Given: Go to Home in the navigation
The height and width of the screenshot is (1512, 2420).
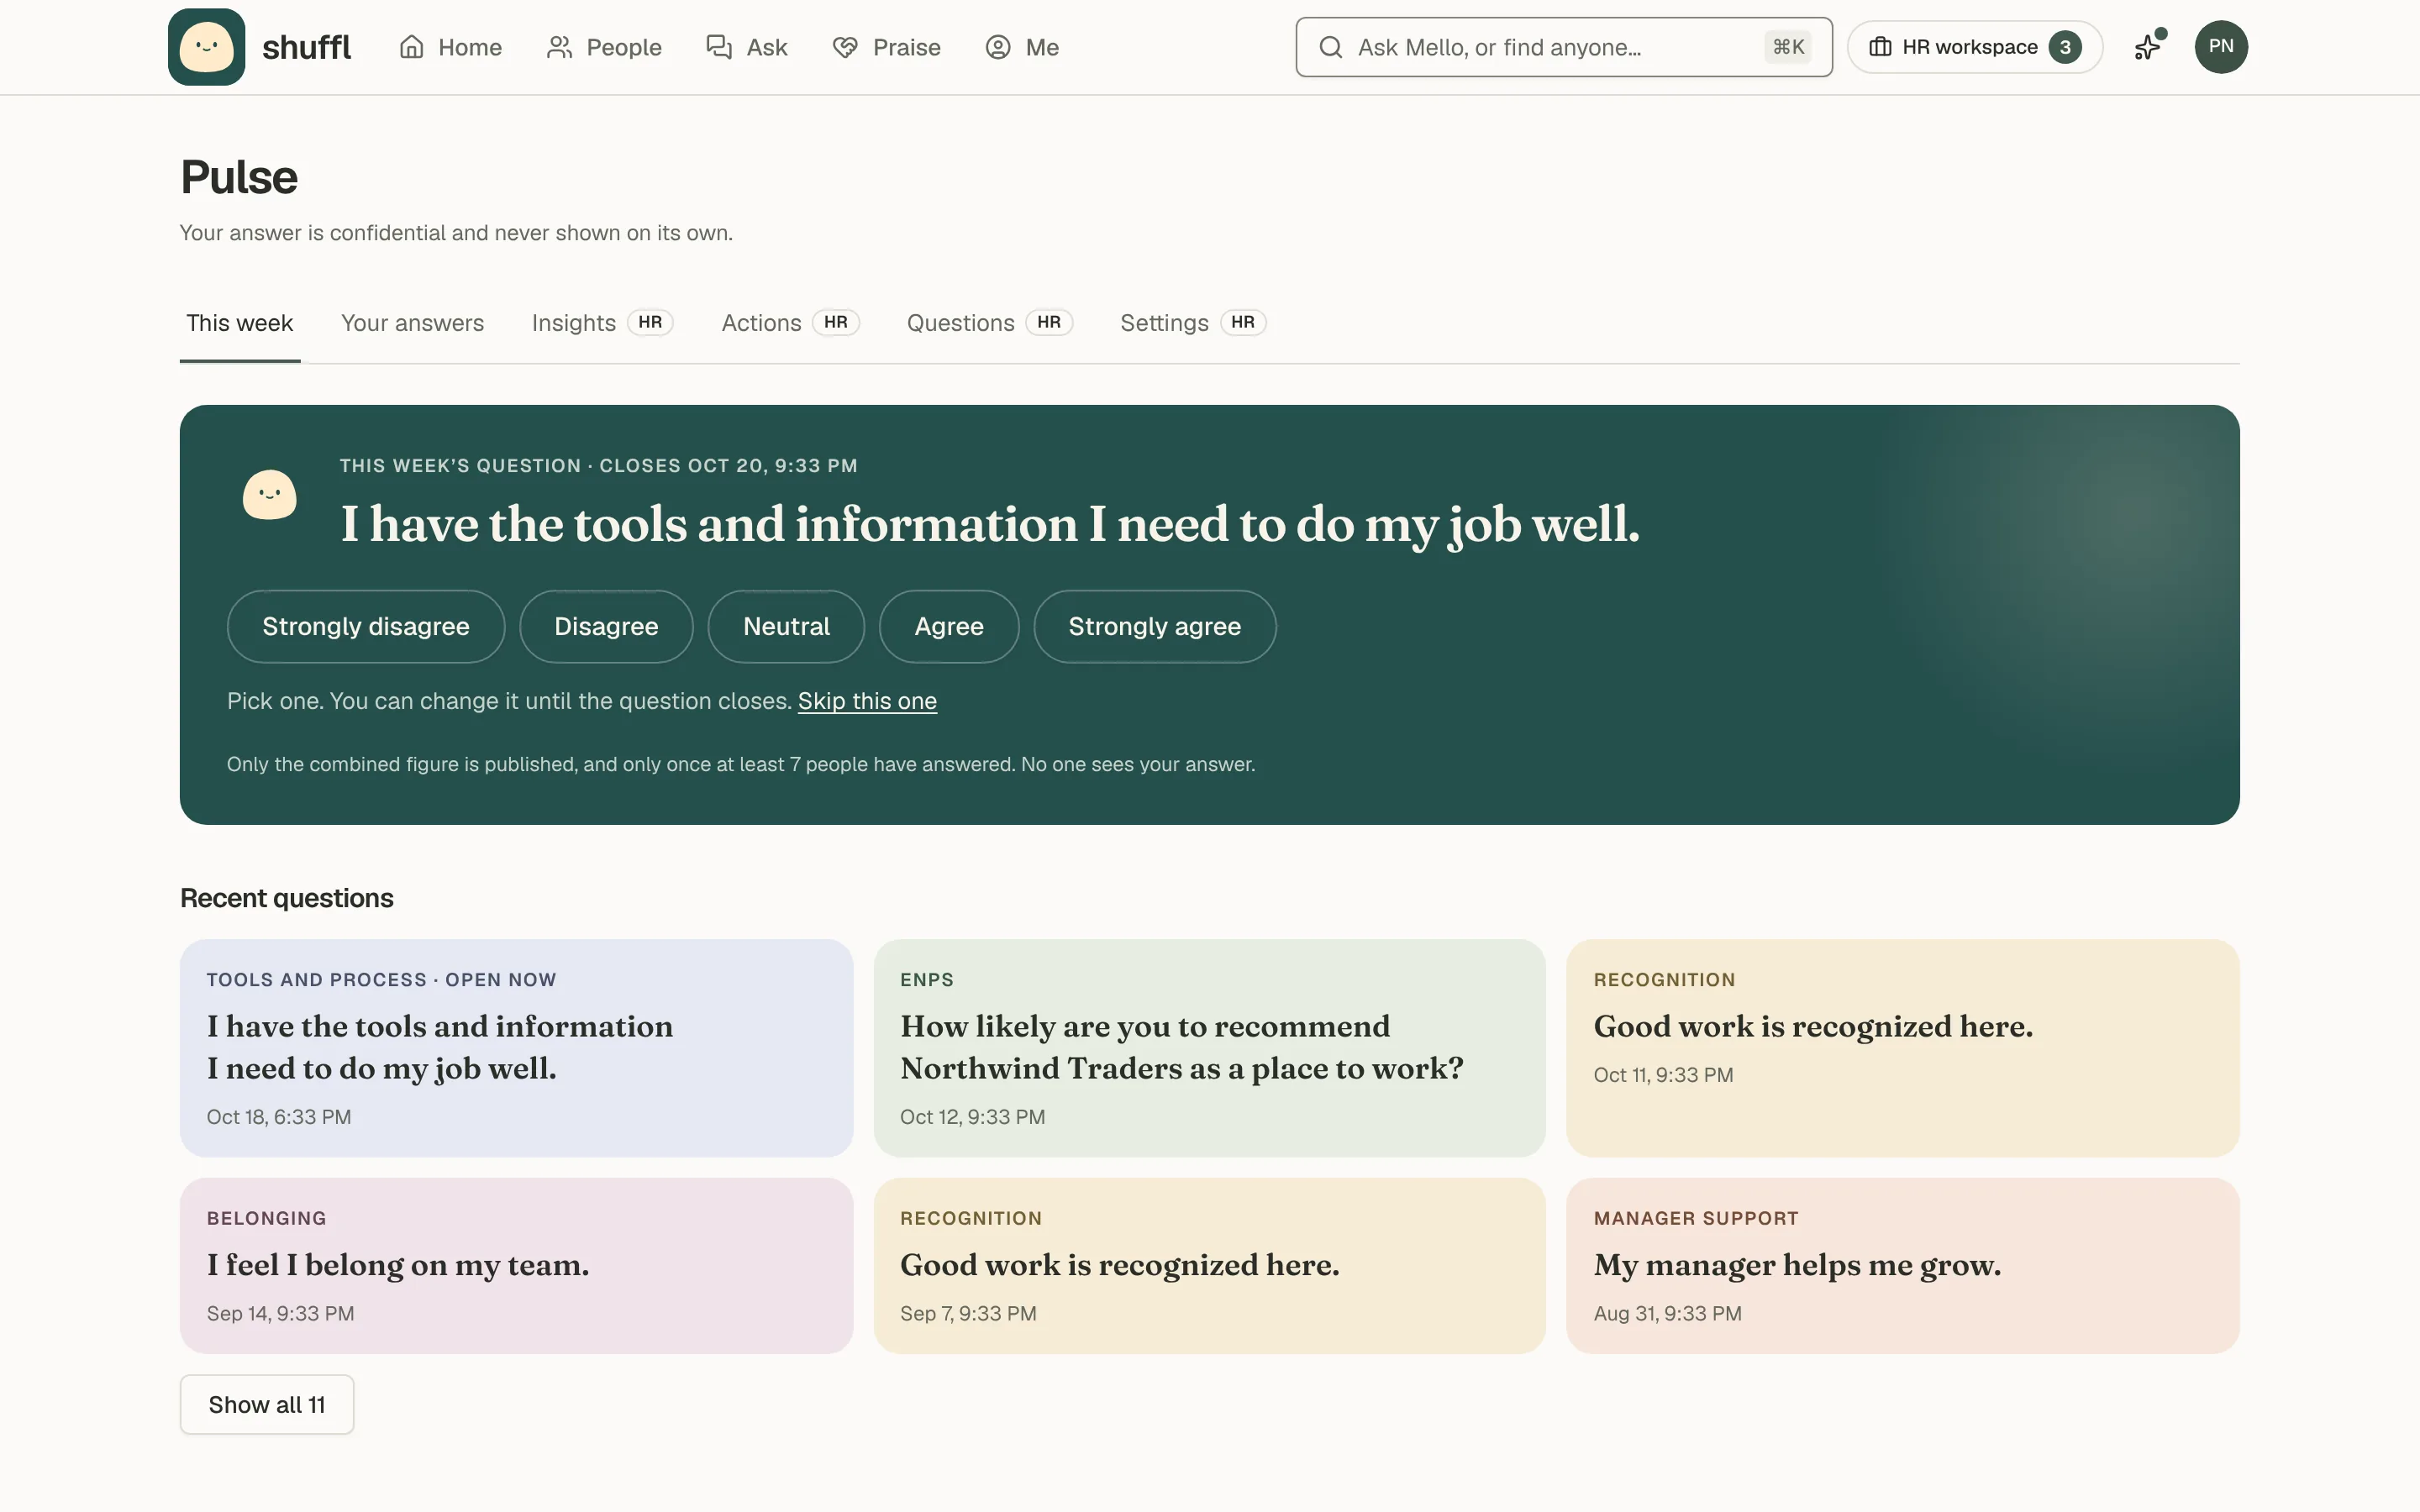Looking at the screenshot, I should pyautogui.click(x=450, y=47).
